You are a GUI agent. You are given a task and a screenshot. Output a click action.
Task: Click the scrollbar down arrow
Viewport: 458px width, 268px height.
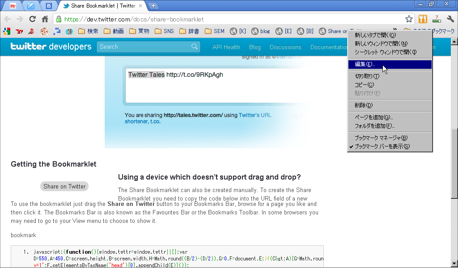tap(454, 264)
